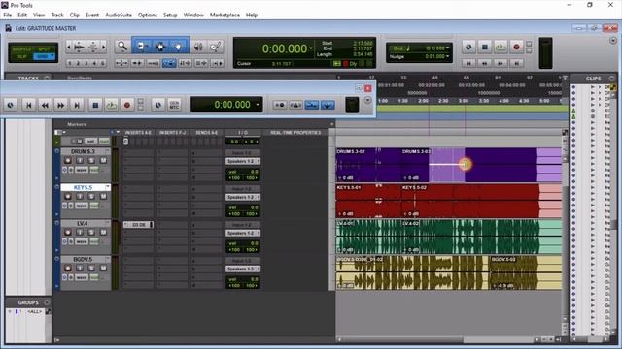
Task: Click fast forward in Edit window toolbar
Action: (501, 63)
